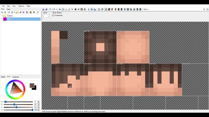Click the decrease resolution brown icon
This screenshot has width=209, height=117.
(x=34, y=12)
